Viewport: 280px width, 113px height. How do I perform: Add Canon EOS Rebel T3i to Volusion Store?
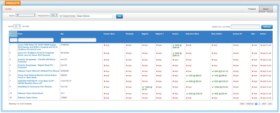click(106, 45)
